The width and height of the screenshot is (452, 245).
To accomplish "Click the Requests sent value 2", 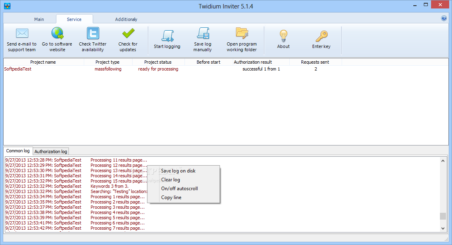I will 316,69.
